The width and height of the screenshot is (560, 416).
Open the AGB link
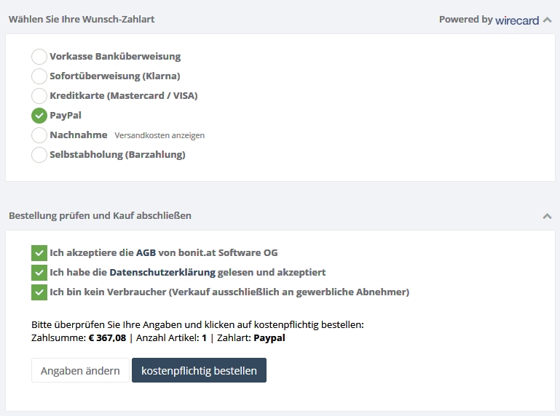[146, 252]
